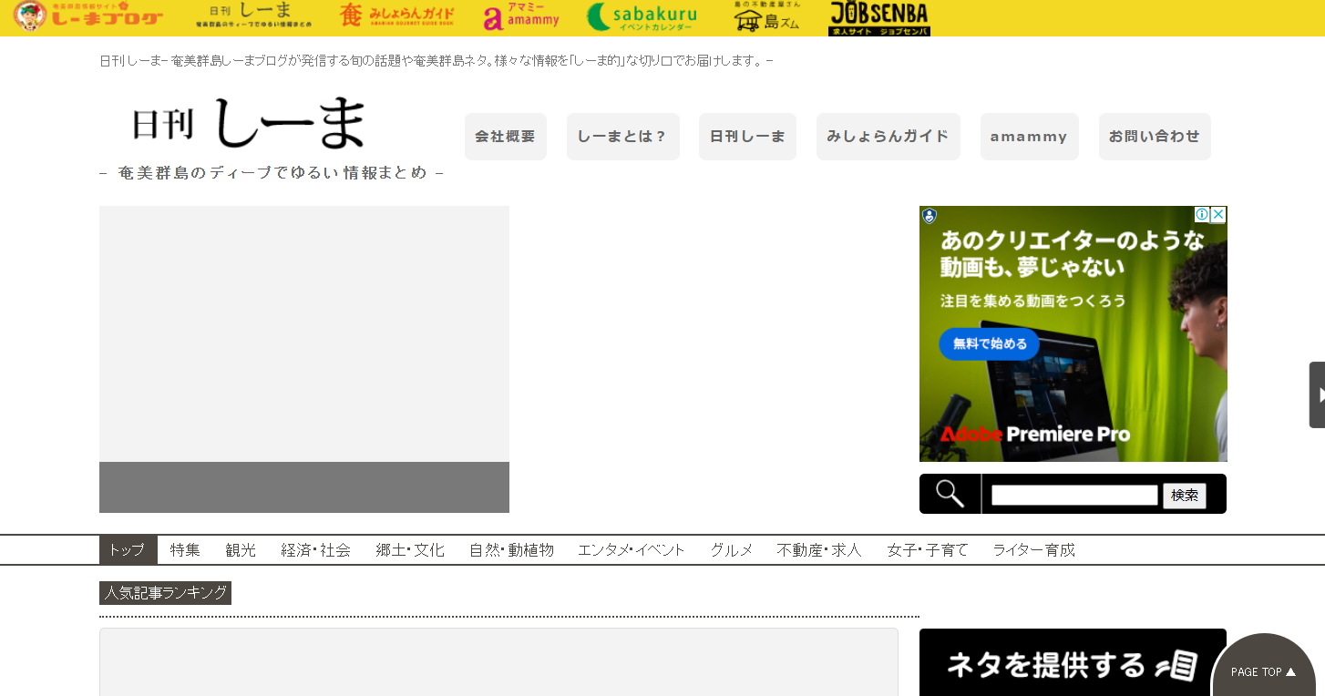Open the しーまブログ logo link in top bar
Image resolution: width=1325 pixels, height=696 pixels.
[x=88, y=16]
